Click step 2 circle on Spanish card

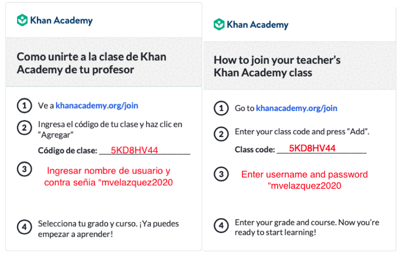(x=24, y=128)
